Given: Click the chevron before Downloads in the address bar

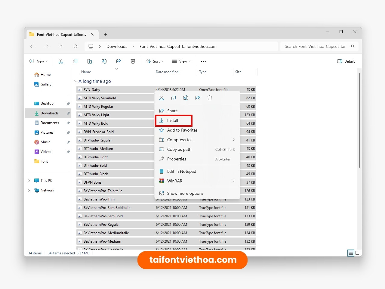Looking at the screenshot, I should point(100,46).
